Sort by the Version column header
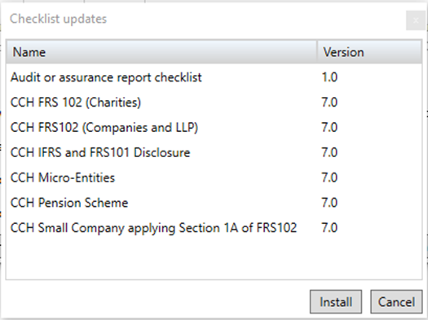This screenshot has height=320, width=428. point(369,52)
